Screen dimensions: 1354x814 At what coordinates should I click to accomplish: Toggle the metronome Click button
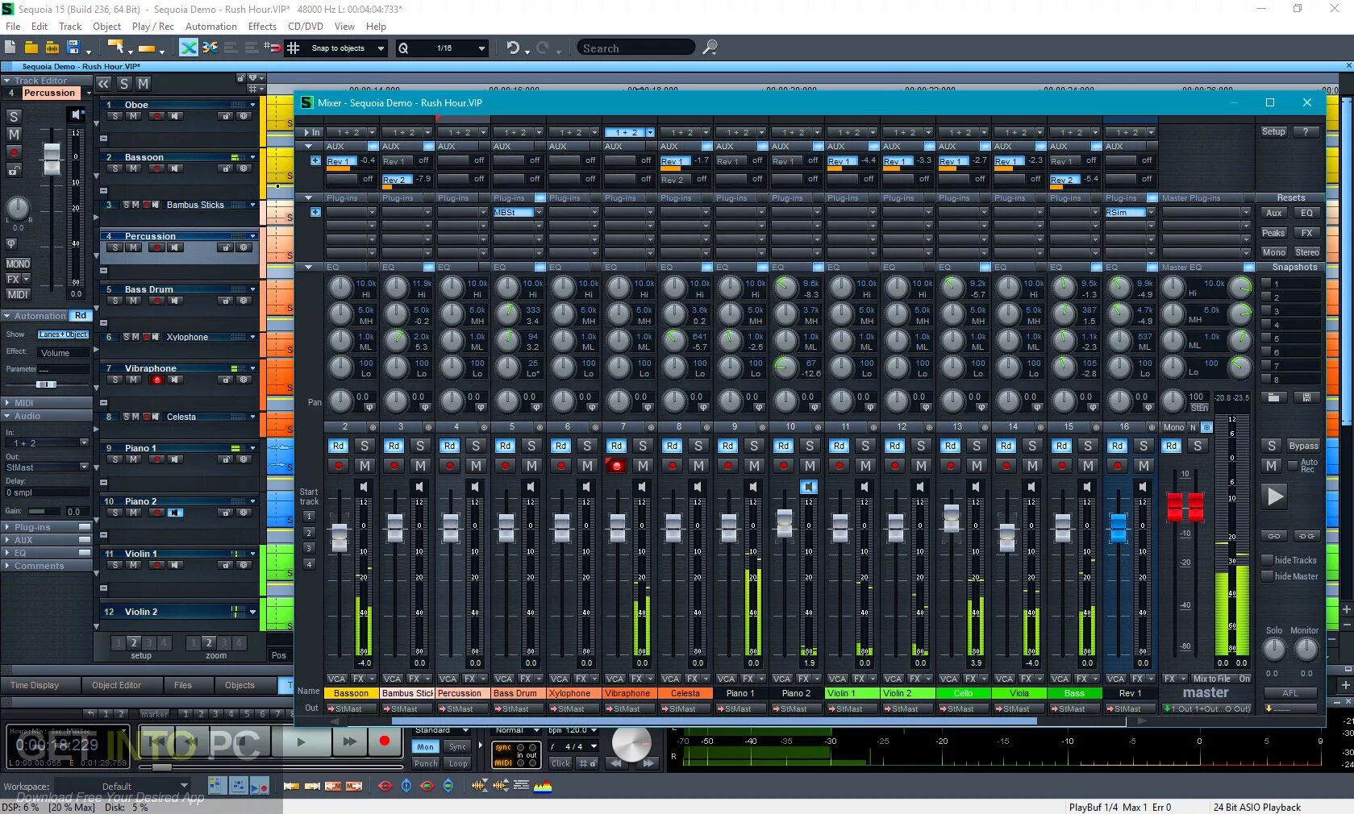(560, 763)
